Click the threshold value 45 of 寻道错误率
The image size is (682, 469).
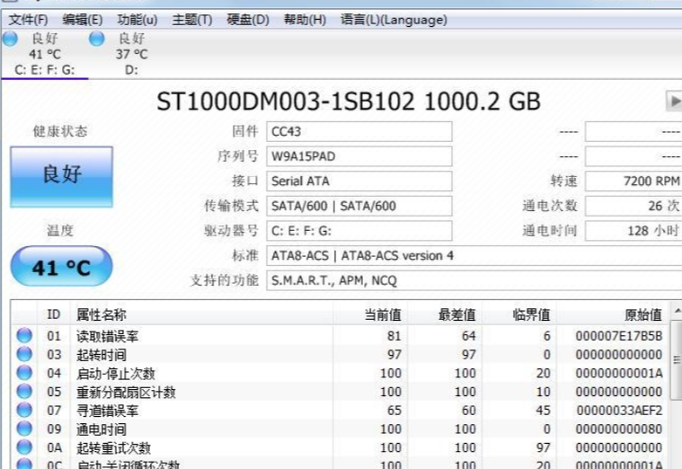pyautogui.click(x=543, y=411)
